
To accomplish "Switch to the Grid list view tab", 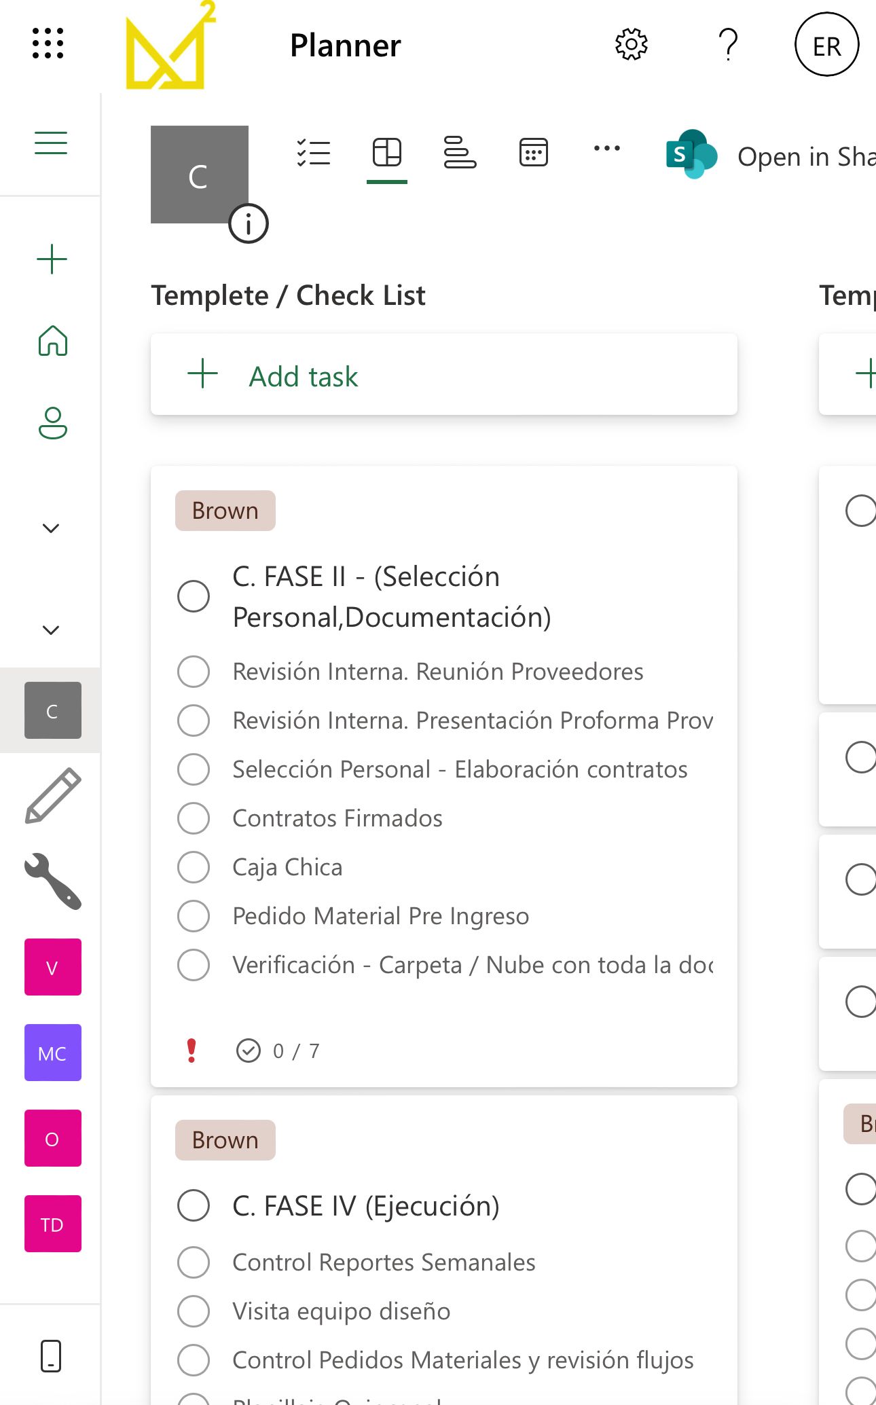I will [314, 152].
